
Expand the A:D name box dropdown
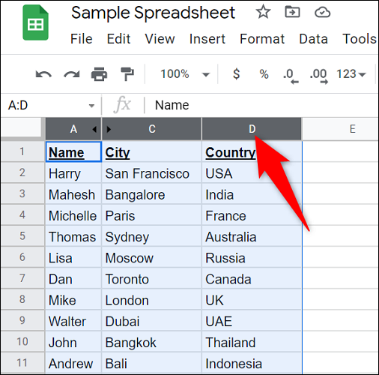pyautogui.click(x=91, y=106)
